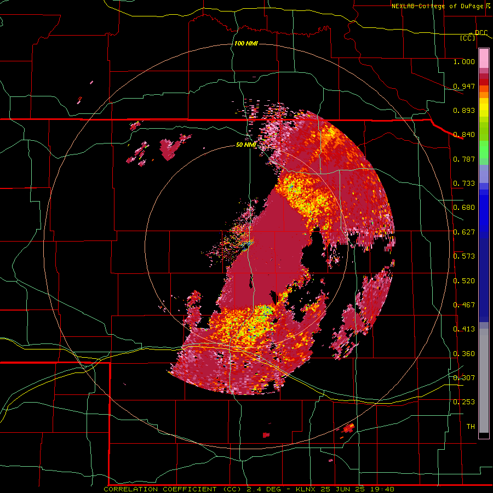Click the KLNX radar site identifier
This screenshot has width=493, height=493.
(x=306, y=489)
